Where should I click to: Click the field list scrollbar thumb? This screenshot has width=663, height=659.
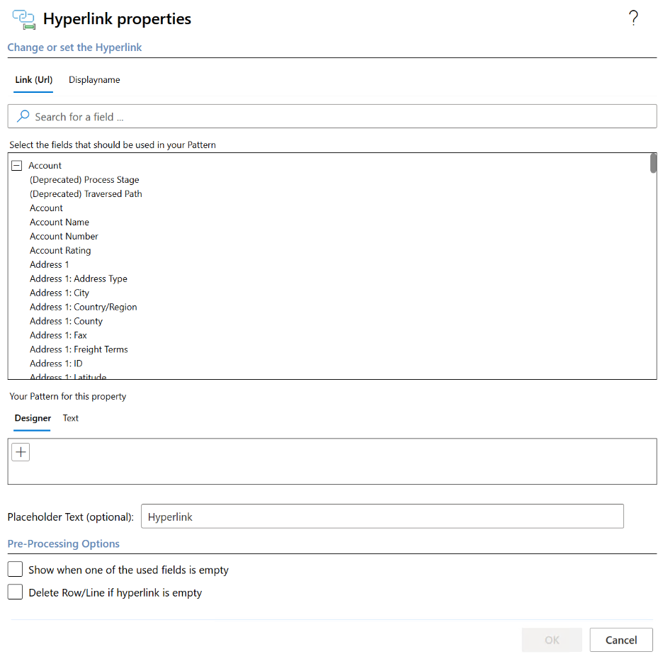tap(653, 163)
